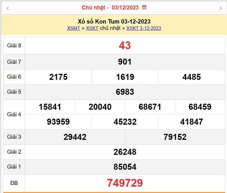Click the Giải 5 row label

click(x=14, y=92)
